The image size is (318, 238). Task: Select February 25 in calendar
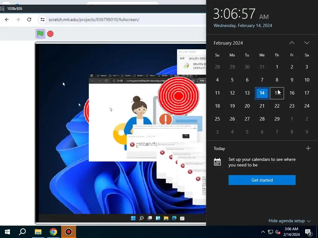217,119
